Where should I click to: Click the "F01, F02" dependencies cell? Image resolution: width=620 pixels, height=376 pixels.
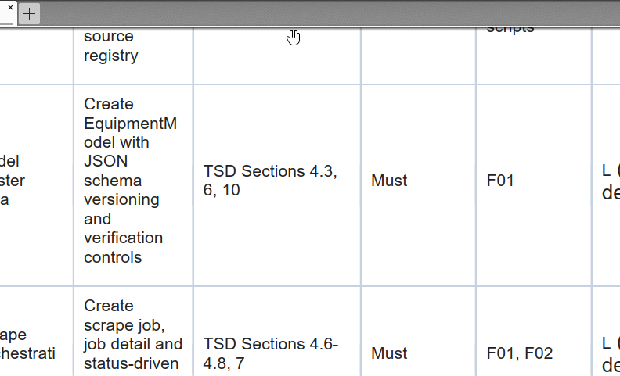pos(519,353)
